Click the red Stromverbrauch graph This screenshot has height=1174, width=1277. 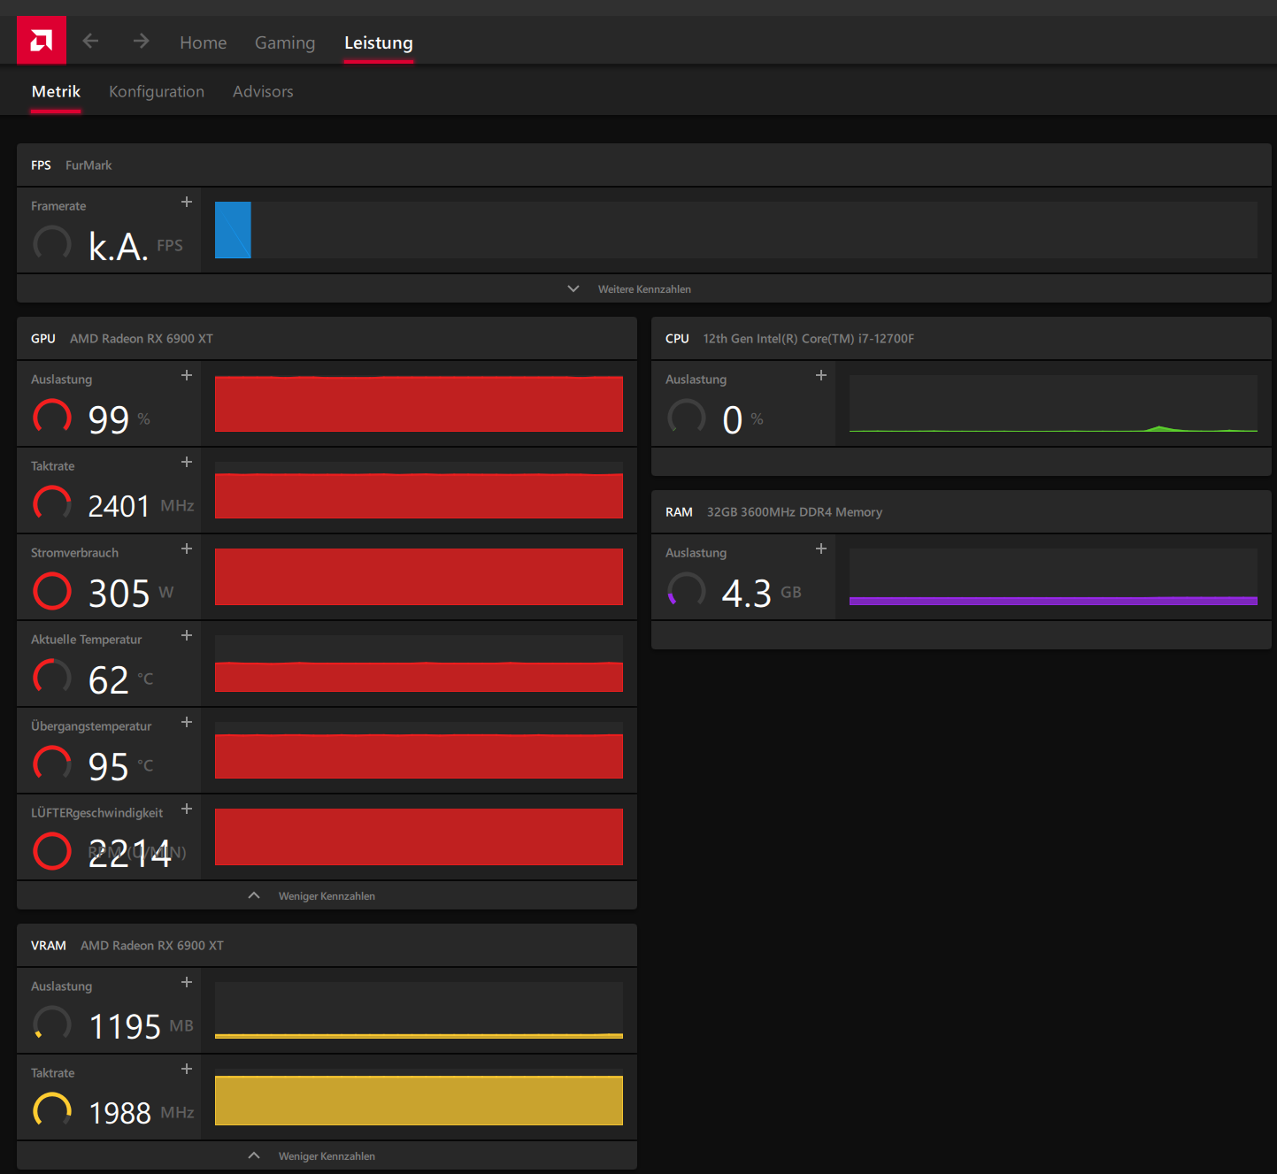pos(419,577)
